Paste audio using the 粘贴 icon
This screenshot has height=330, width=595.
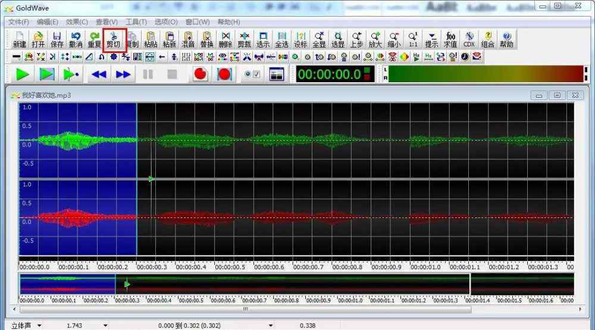pyautogui.click(x=151, y=39)
